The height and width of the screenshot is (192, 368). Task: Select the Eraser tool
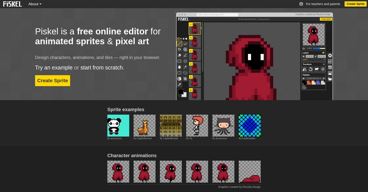[x=179, y=55]
